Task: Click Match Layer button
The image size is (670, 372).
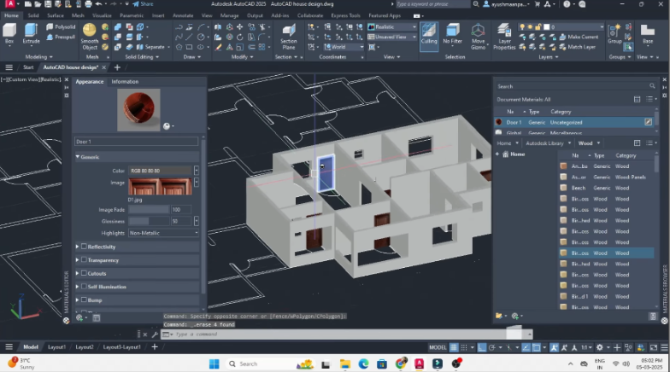Action: point(578,47)
